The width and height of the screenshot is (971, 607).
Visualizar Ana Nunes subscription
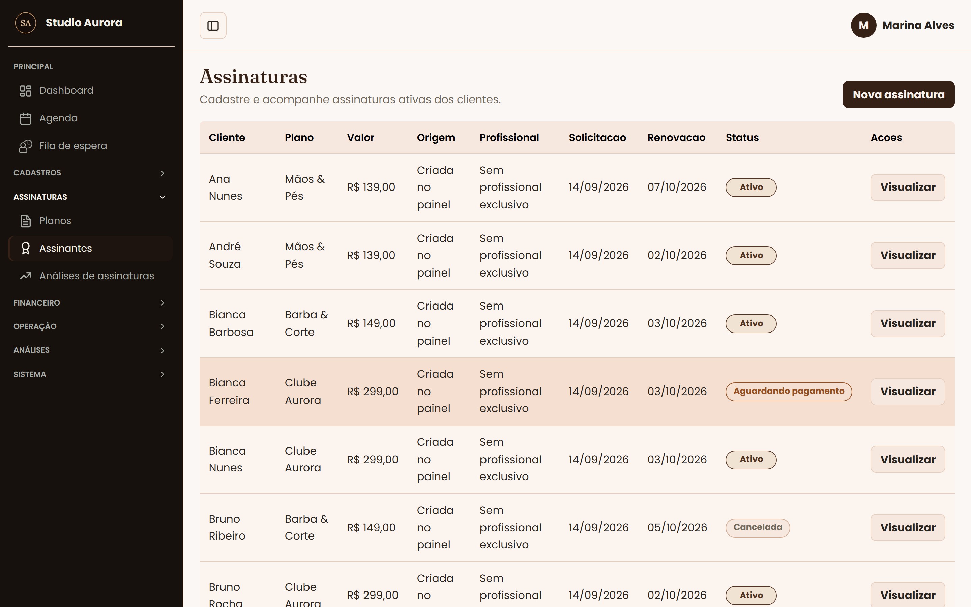pyautogui.click(x=908, y=187)
